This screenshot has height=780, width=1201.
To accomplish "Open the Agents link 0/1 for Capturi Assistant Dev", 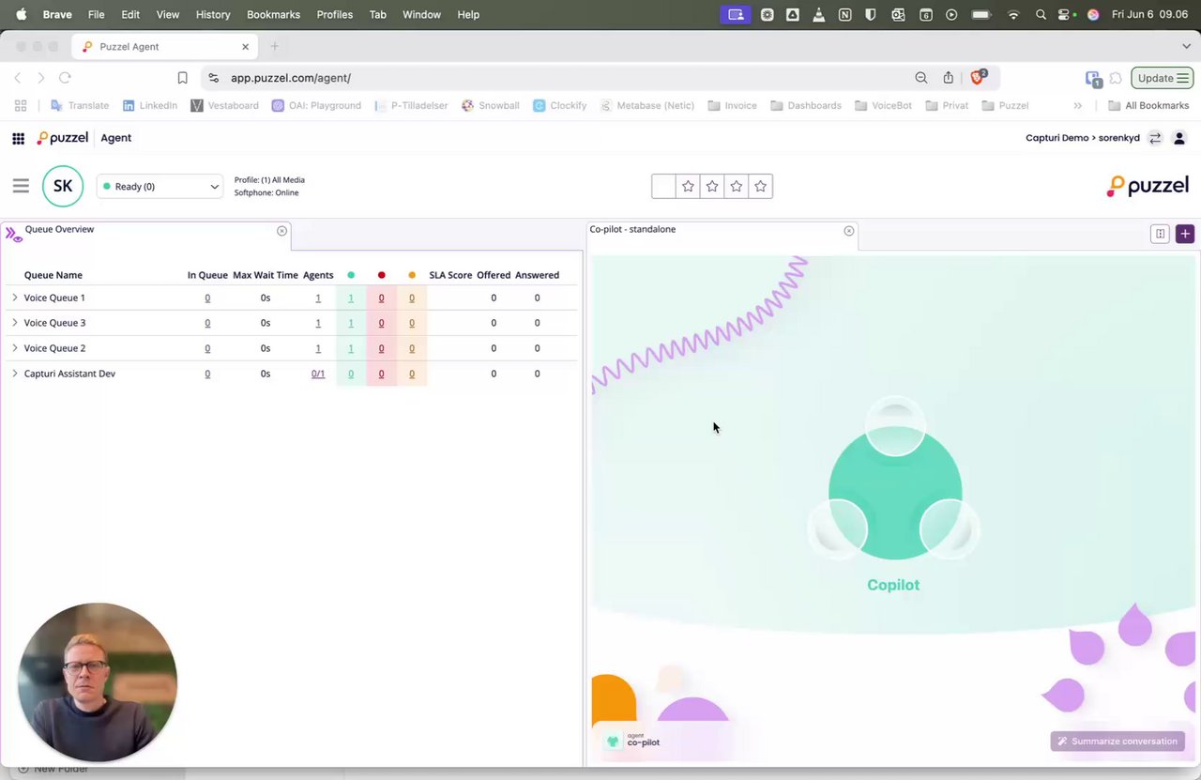I will click(x=318, y=374).
